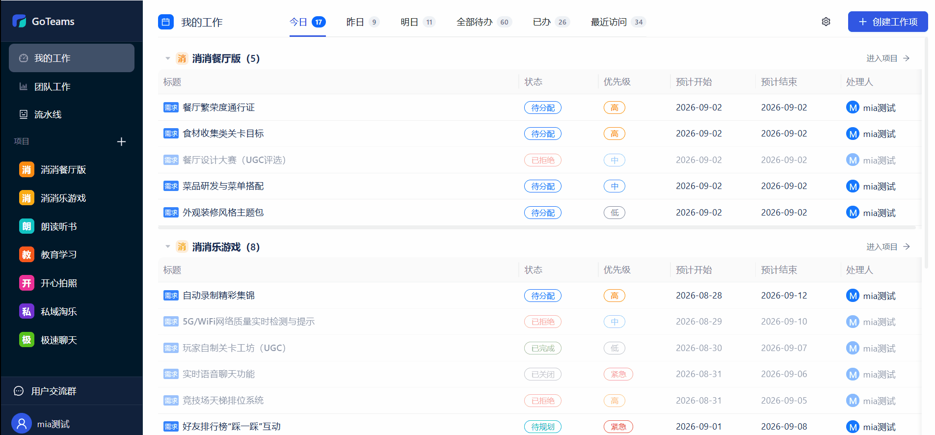Open work item 实时语音聊天功能
This screenshot has width=935, height=435.
218,374
